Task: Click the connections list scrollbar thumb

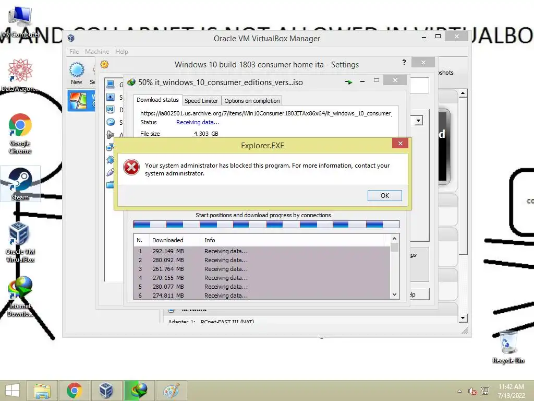Action: [394, 247]
